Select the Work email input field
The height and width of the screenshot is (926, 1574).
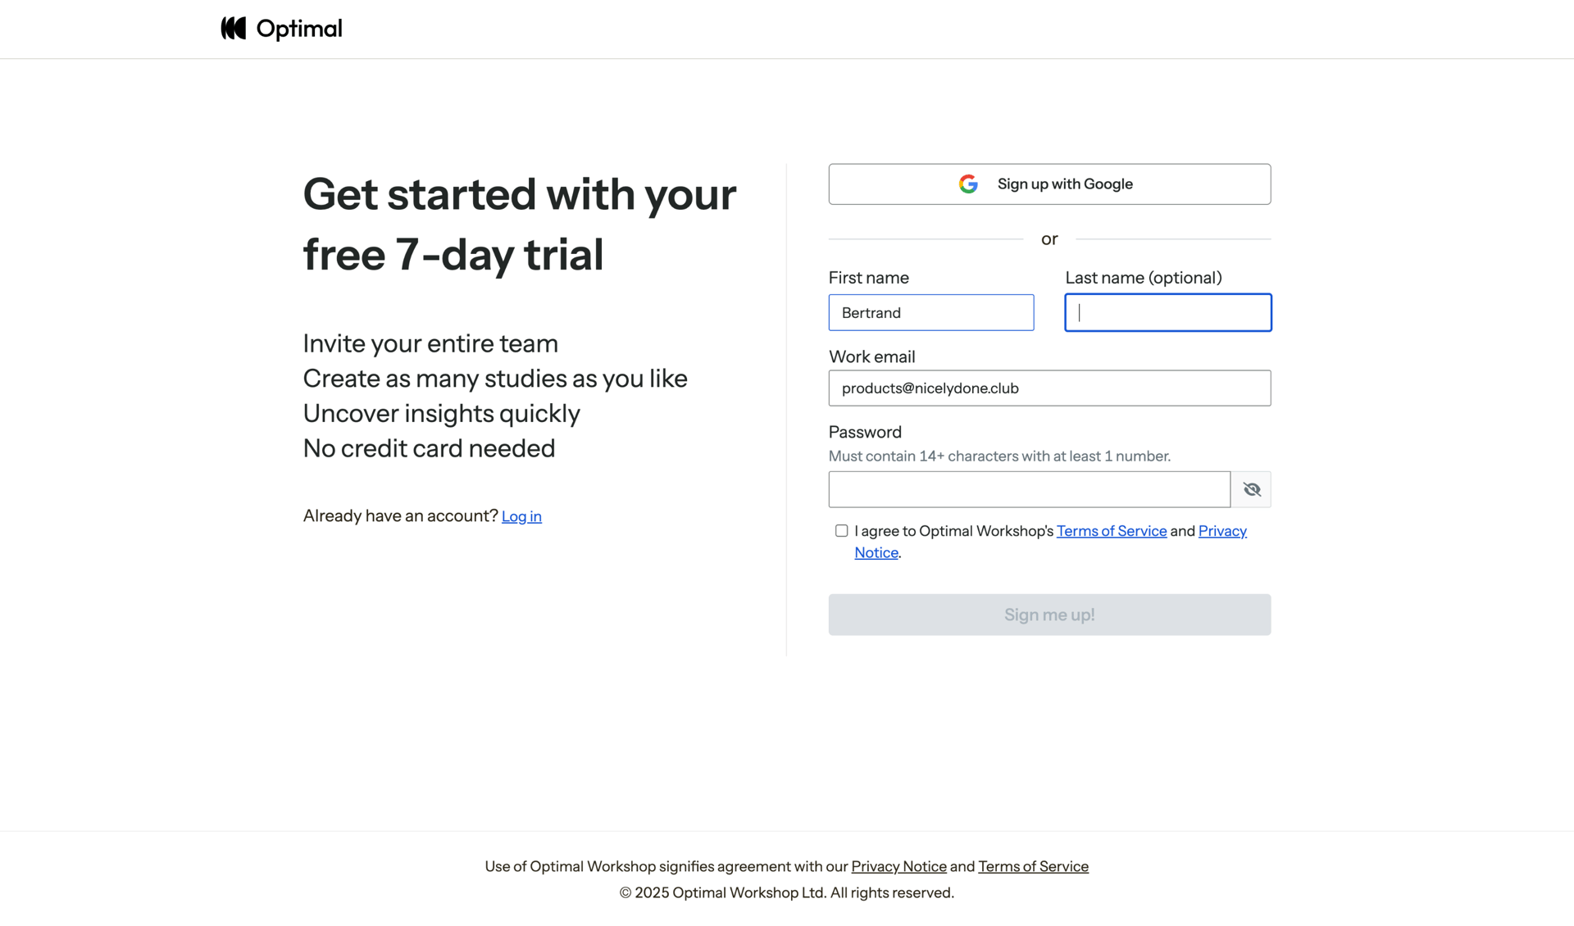[x=1049, y=388]
